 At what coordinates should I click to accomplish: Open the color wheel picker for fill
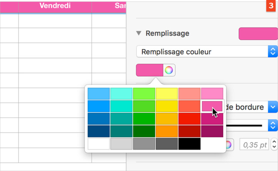coord(169,70)
